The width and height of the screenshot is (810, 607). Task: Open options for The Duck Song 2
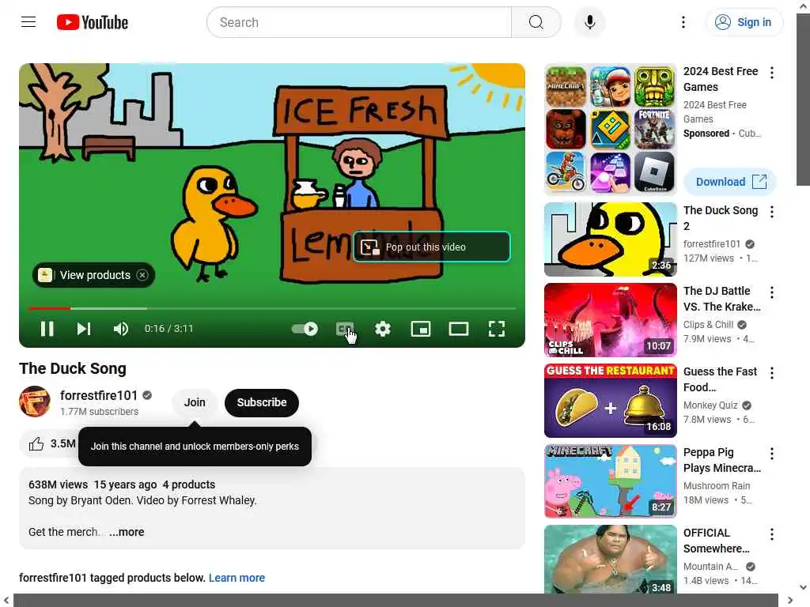click(x=771, y=212)
